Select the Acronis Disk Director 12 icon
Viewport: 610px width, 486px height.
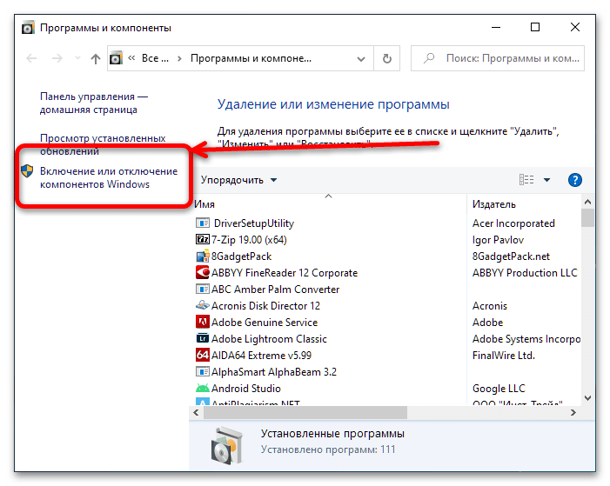202,305
